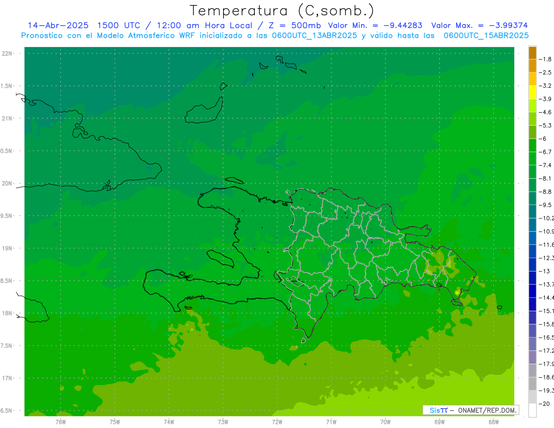
Task: Select the "73W" longitude axis label
Action: [223, 422]
